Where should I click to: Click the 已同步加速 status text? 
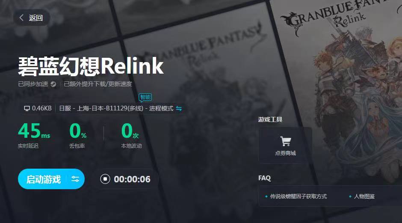[33, 84]
